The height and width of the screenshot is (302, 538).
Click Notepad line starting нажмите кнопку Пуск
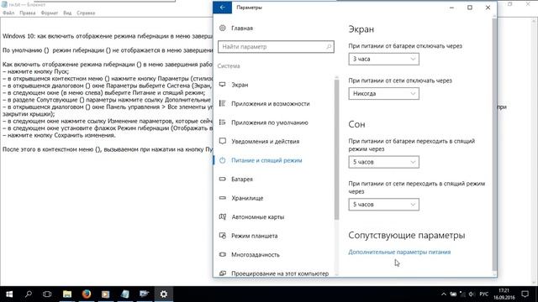[35, 71]
